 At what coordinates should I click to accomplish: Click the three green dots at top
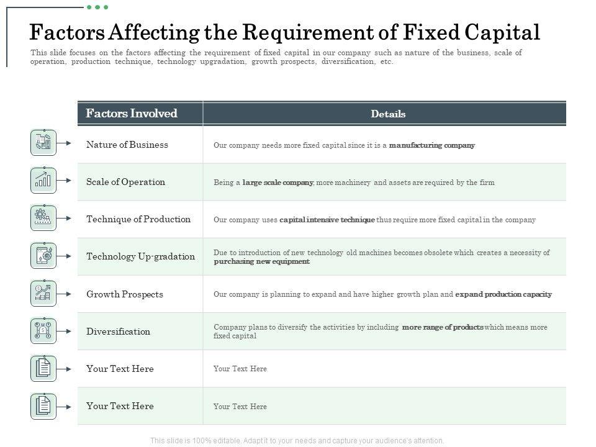97,7
